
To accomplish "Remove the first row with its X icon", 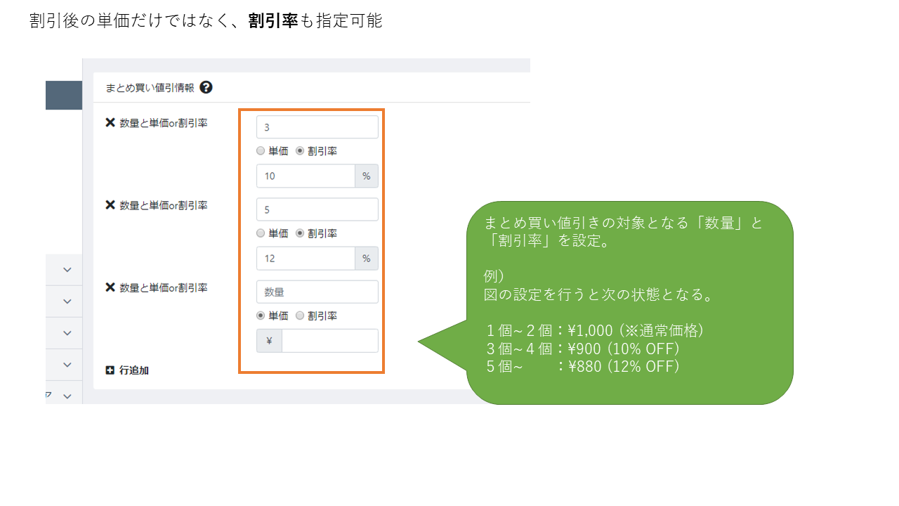I will (x=110, y=123).
